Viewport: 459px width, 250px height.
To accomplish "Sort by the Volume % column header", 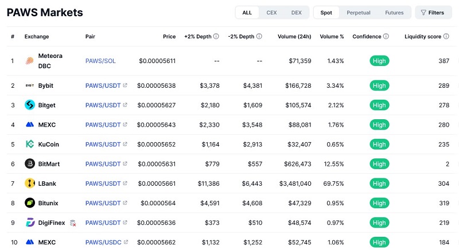I will coord(332,37).
